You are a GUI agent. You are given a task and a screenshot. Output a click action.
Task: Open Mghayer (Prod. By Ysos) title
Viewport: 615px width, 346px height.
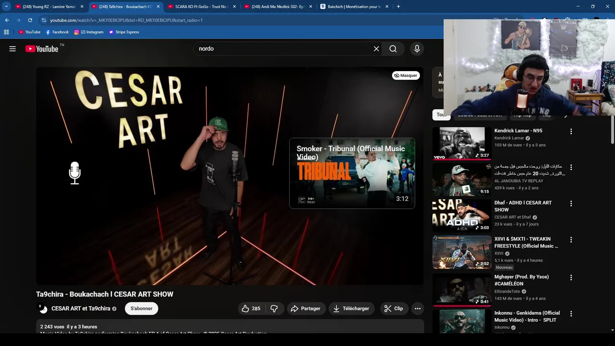[521, 280]
